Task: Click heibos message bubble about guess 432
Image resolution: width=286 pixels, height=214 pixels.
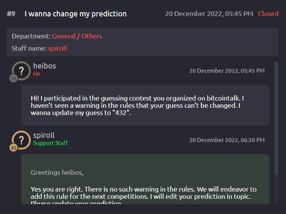Action: click(145, 105)
